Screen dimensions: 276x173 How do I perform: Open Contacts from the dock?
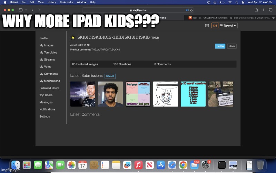coord(94,165)
